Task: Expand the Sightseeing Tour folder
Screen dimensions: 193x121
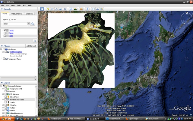Action: [x=3, y=52]
